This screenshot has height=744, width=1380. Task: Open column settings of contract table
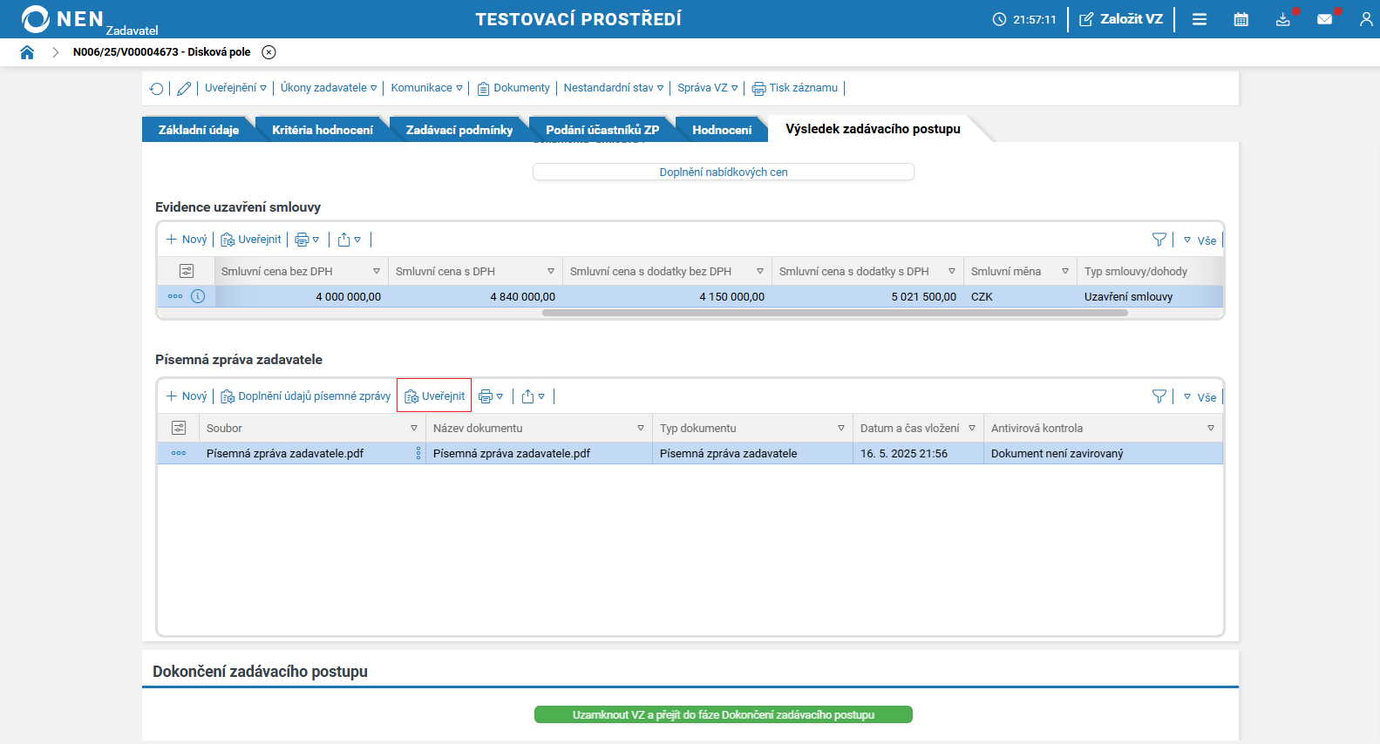(x=186, y=271)
